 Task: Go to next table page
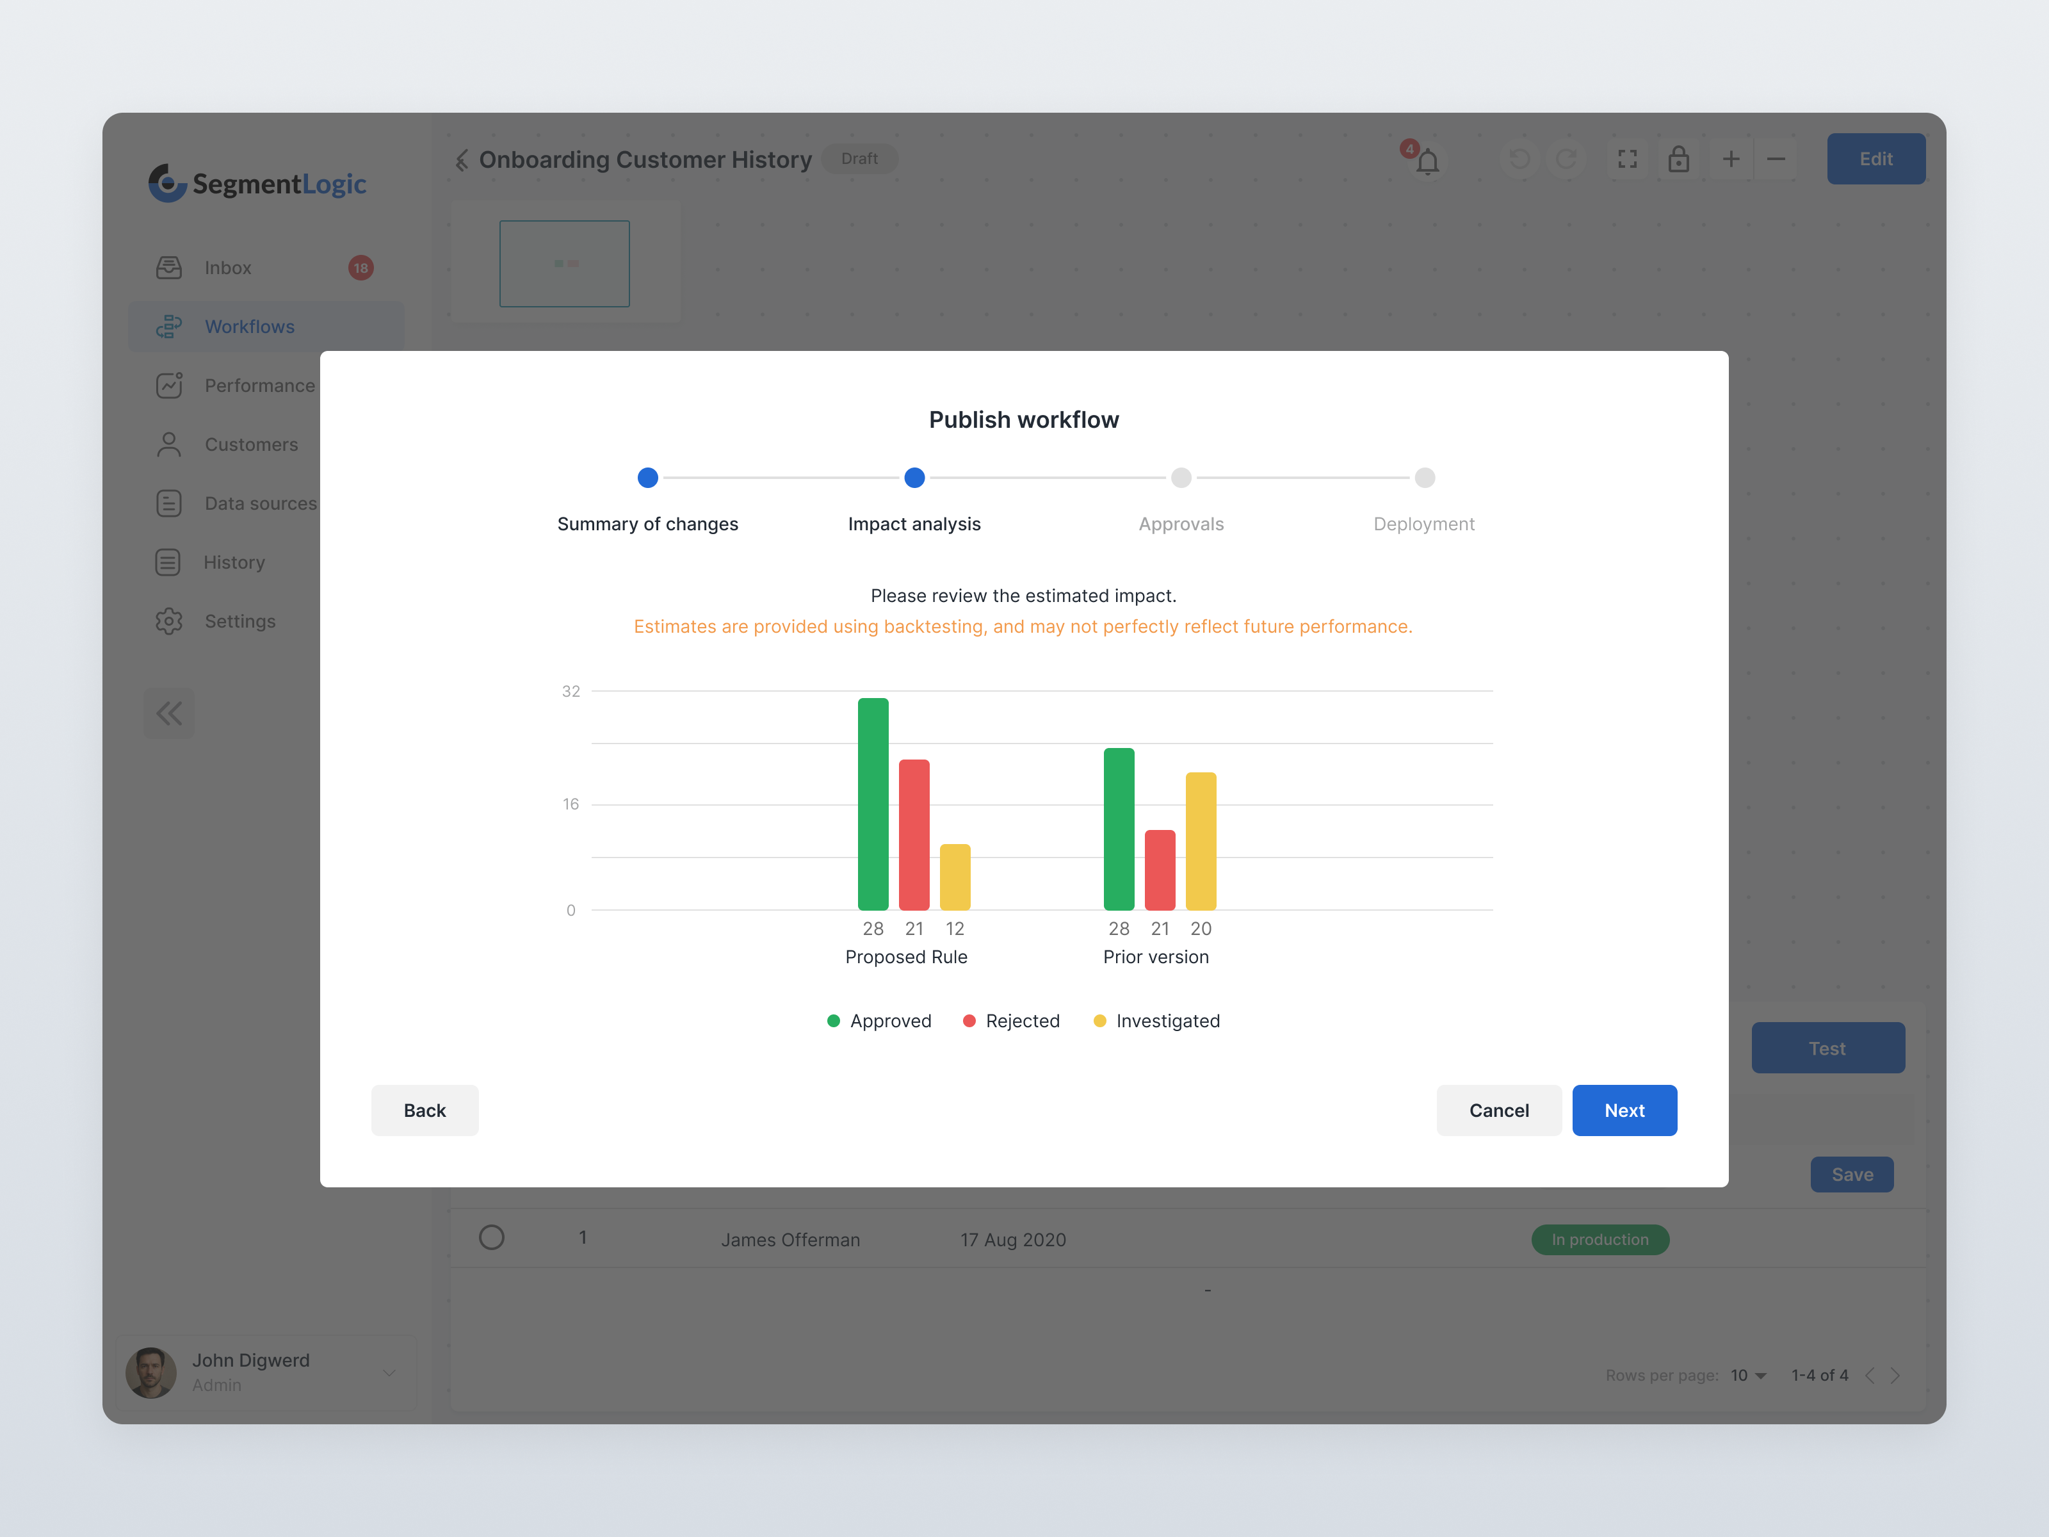[1895, 1376]
